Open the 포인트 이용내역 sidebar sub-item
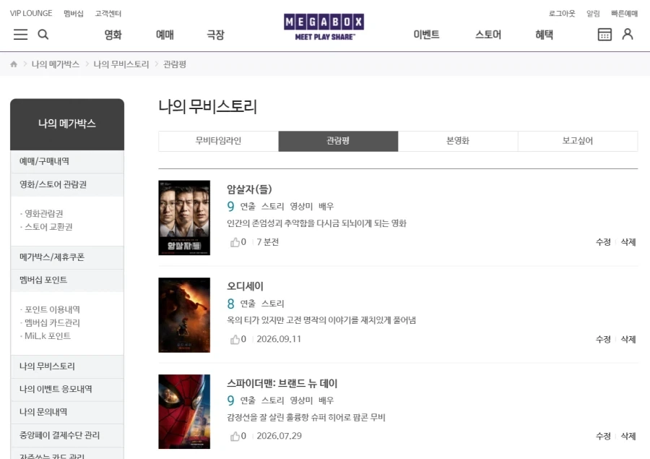Screen dimensions: 650x459 pos(52,309)
